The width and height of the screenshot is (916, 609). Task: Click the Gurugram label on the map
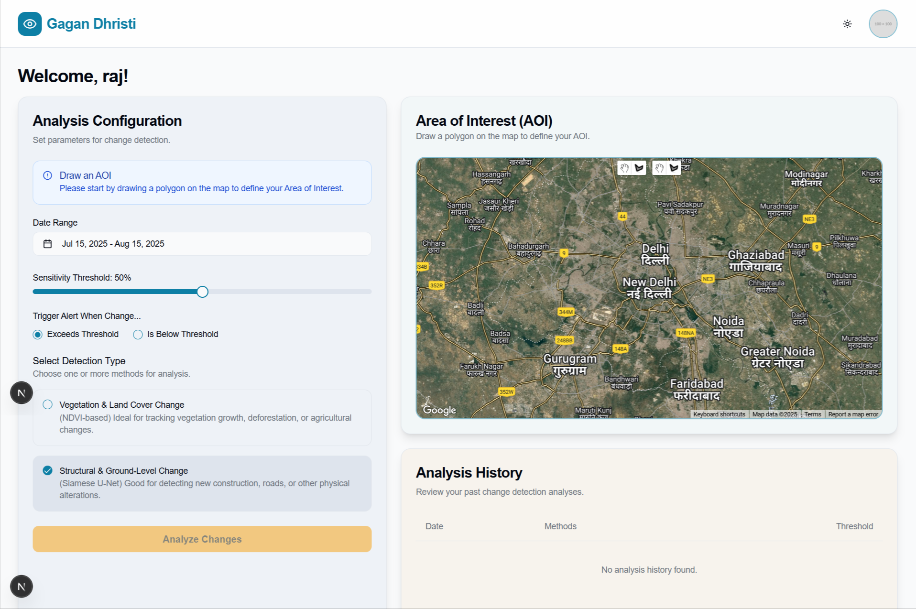pyautogui.click(x=570, y=365)
